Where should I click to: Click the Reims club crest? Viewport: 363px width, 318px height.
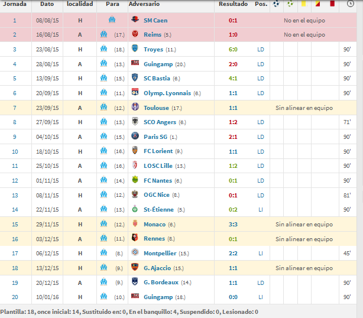click(135, 34)
